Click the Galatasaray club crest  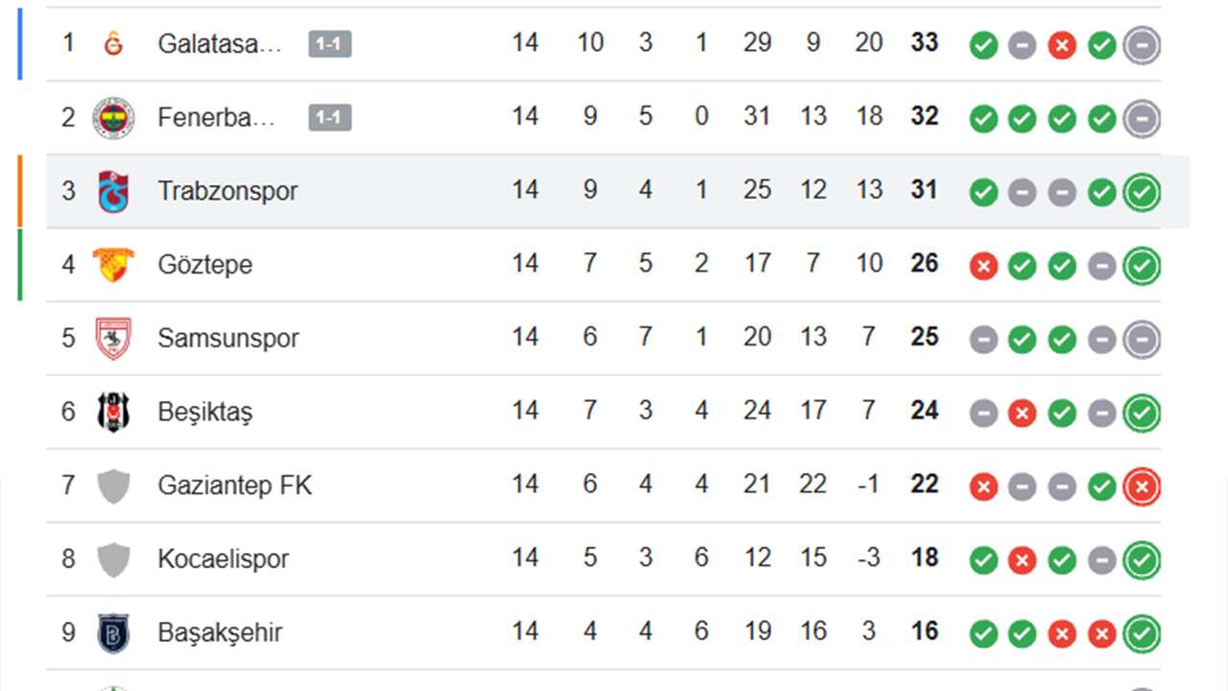[x=112, y=43]
